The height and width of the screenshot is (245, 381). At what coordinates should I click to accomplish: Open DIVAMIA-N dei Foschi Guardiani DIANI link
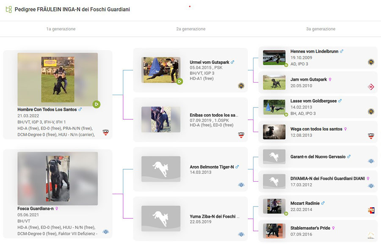pyautogui.click(x=328, y=179)
